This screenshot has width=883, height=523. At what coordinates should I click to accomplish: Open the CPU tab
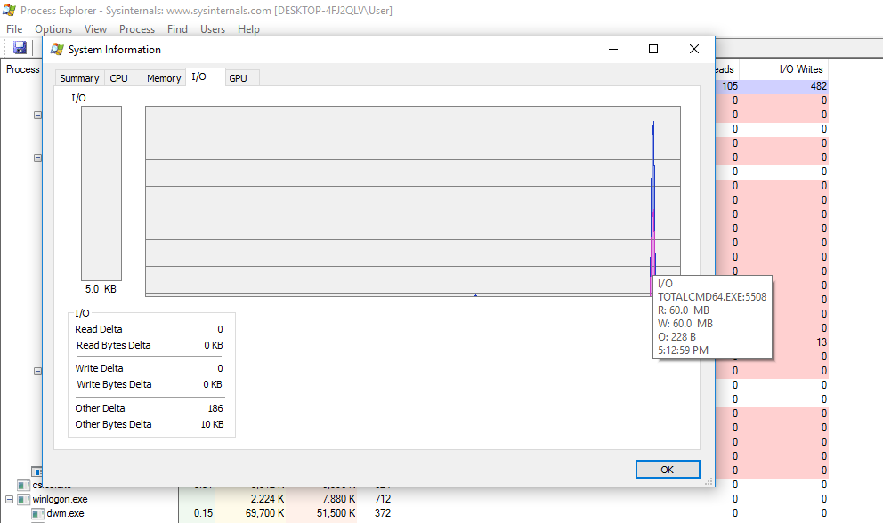[x=118, y=78]
